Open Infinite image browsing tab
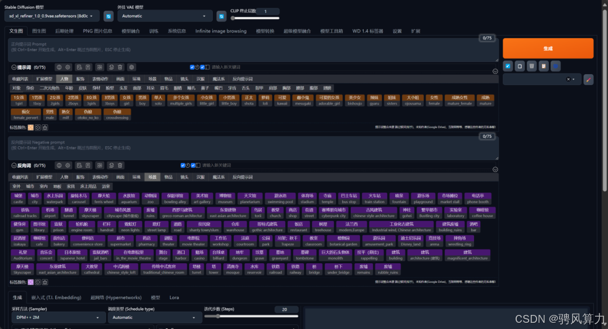 coord(221,31)
